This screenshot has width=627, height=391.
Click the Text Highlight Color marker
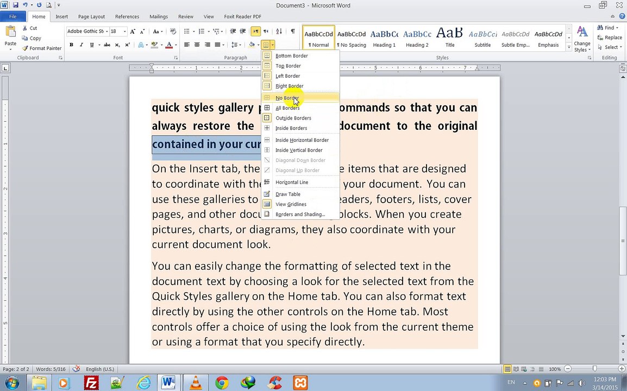pos(155,45)
